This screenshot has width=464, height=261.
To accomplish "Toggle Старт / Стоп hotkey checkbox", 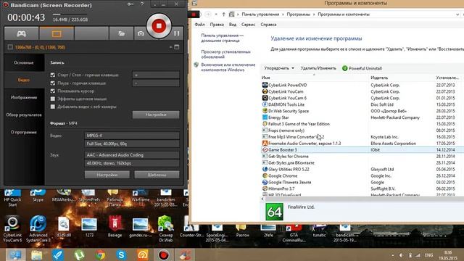I will click(53, 75).
